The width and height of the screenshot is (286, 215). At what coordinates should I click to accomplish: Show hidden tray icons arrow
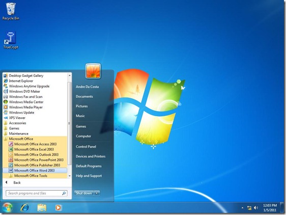242,208
